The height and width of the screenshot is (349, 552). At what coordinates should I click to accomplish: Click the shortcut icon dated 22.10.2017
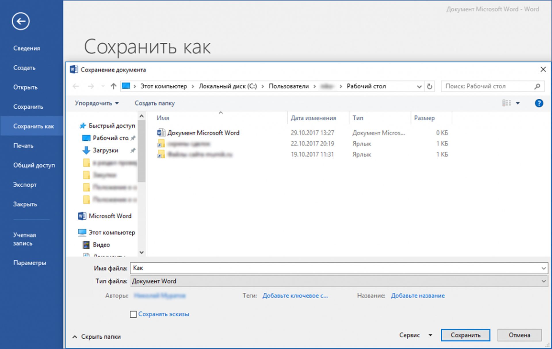(161, 143)
